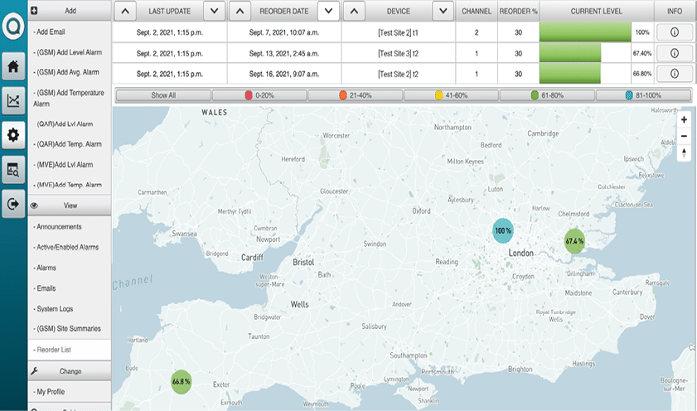Zoom in on the map
The height and width of the screenshot is (411, 697).
pyautogui.click(x=684, y=119)
